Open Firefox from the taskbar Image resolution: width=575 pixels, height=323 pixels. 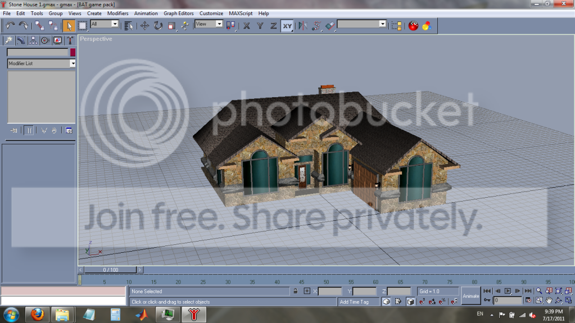(x=37, y=315)
